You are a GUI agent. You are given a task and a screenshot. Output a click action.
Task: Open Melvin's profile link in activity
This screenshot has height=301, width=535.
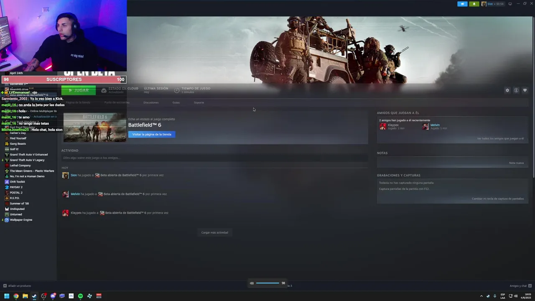[x=75, y=194]
